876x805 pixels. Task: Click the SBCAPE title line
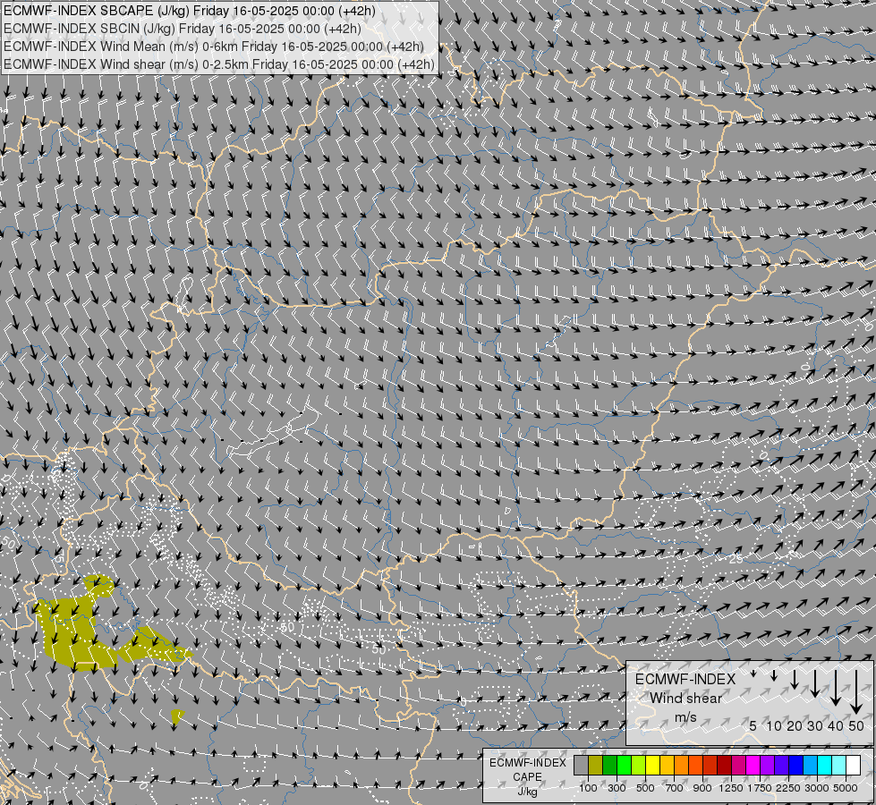pos(190,11)
